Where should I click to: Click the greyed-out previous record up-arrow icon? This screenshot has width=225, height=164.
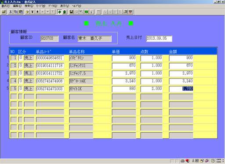[x=43, y=12]
